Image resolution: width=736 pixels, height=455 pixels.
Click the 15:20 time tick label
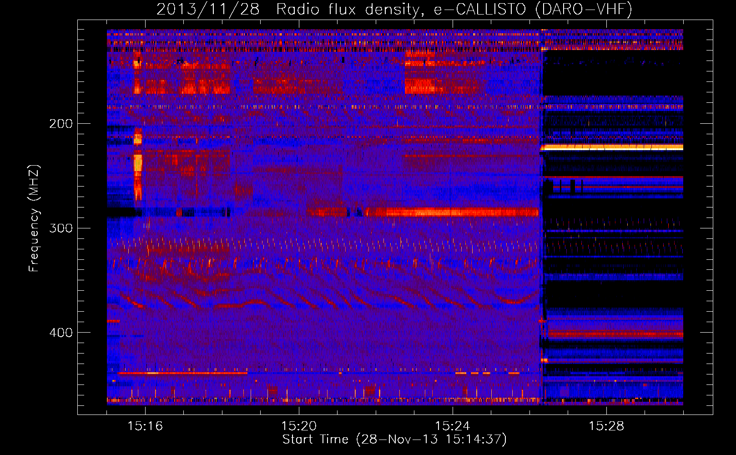pos(299,426)
